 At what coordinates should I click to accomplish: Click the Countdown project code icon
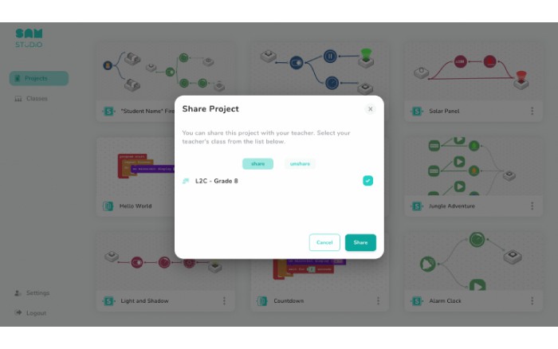click(x=262, y=301)
